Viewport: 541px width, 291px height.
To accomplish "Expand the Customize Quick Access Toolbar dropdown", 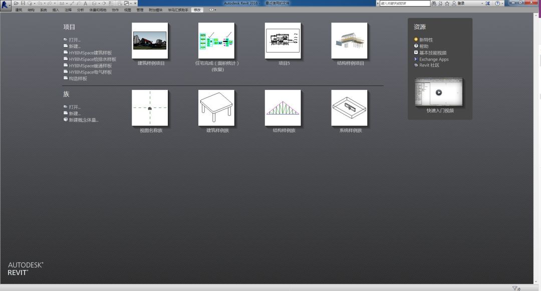I will [x=135, y=3].
